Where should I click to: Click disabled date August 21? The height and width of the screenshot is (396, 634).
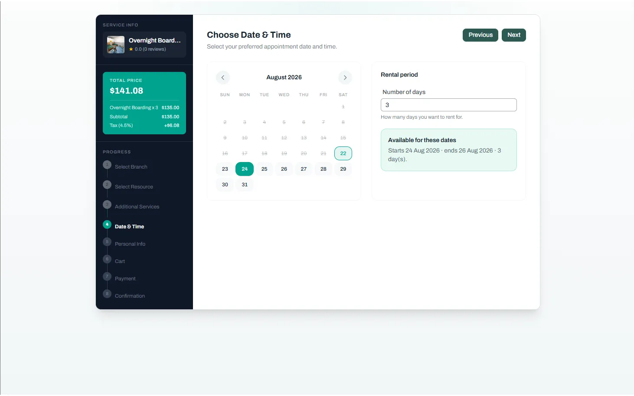tap(324, 153)
